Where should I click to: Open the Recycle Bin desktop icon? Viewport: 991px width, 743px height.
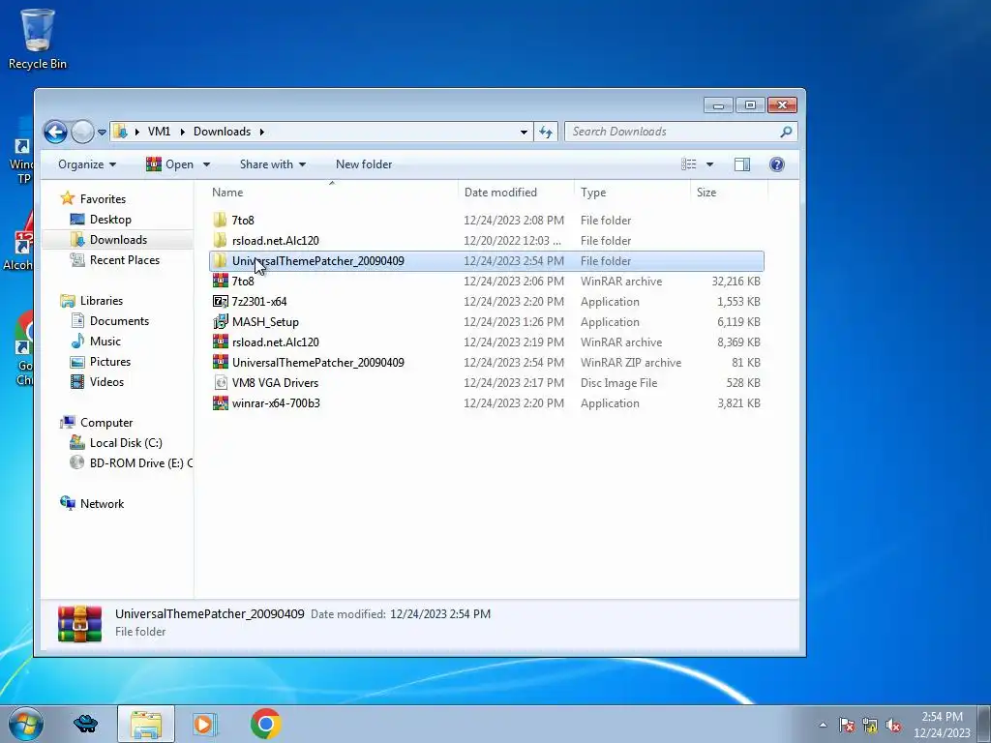(x=38, y=39)
